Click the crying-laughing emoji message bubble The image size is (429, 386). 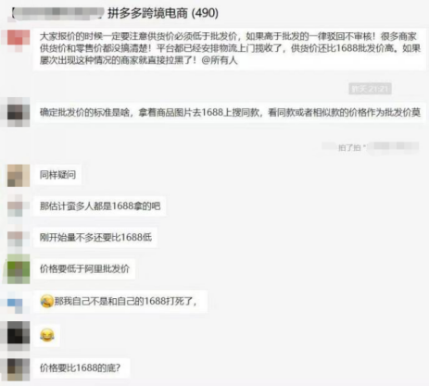point(47,335)
